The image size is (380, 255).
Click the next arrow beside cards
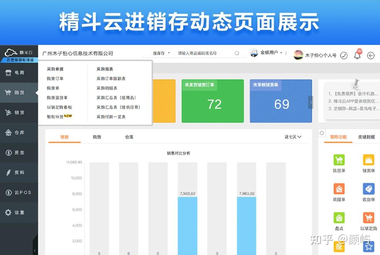click(x=311, y=102)
